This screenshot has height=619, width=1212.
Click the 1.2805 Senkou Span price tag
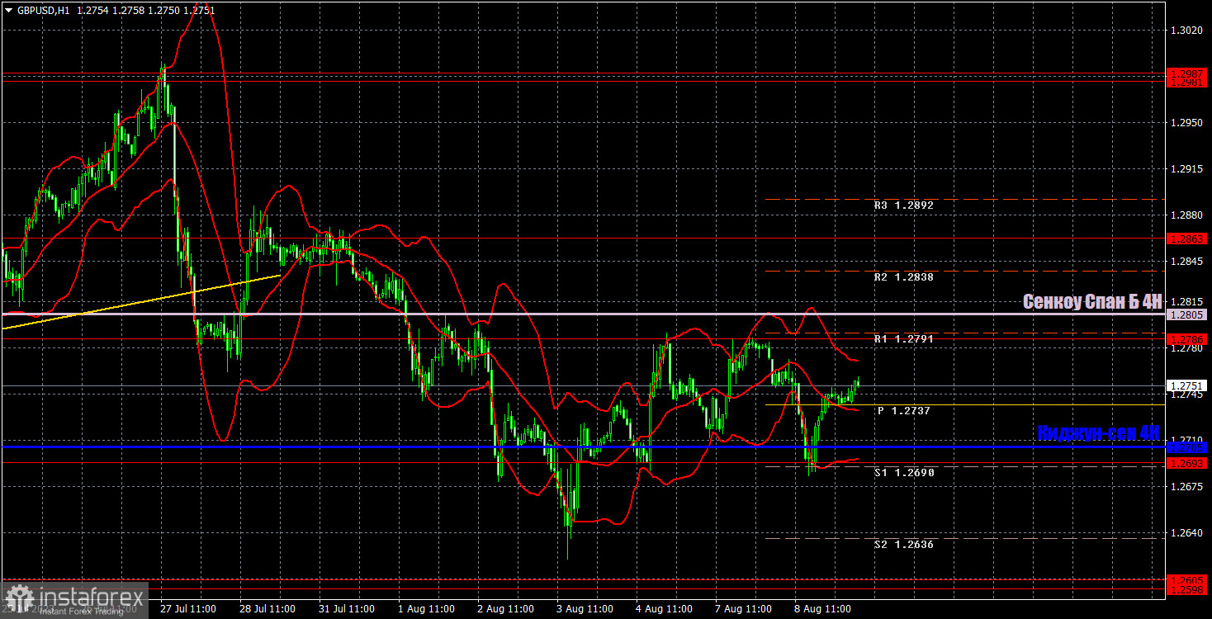1187,314
